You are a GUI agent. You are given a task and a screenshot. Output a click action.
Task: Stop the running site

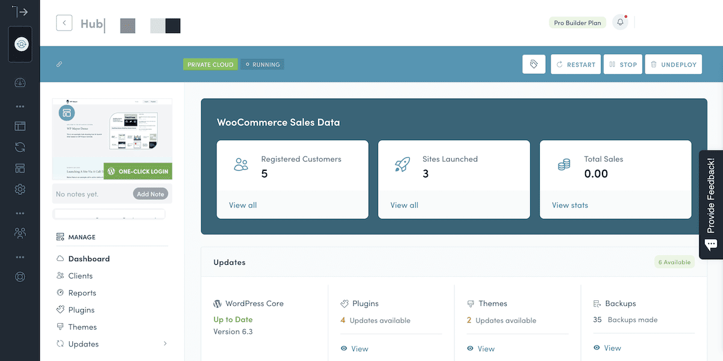coord(623,64)
